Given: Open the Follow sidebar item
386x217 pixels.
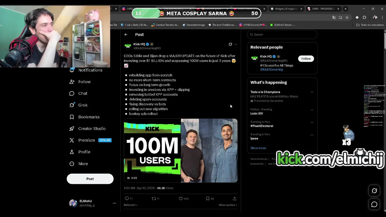Looking at the screenshot, I should (80, 82).
